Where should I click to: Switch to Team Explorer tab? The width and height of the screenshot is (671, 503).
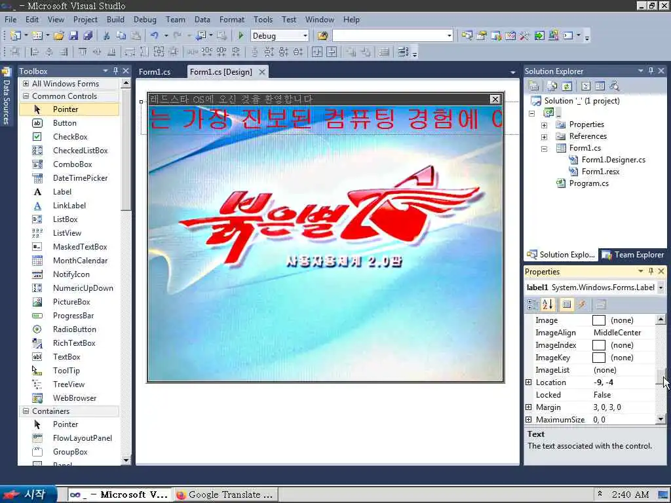coord(634,255)
